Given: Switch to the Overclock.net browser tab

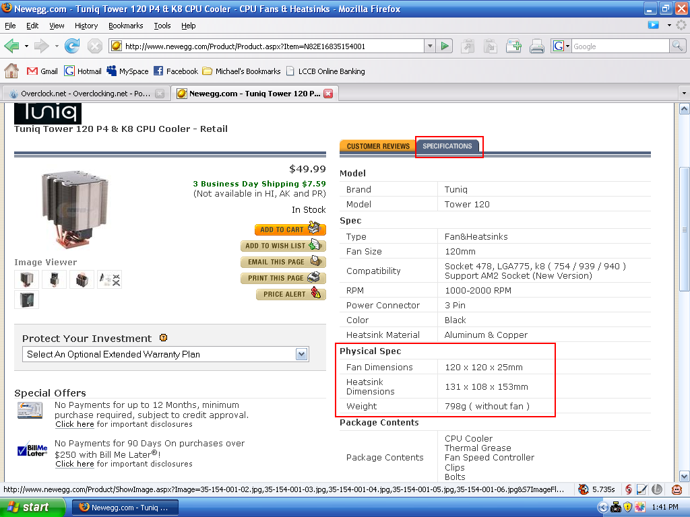Looking at the screenshot, I should click(87, 93).
